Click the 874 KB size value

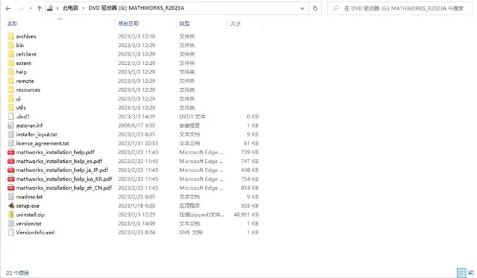250,188
